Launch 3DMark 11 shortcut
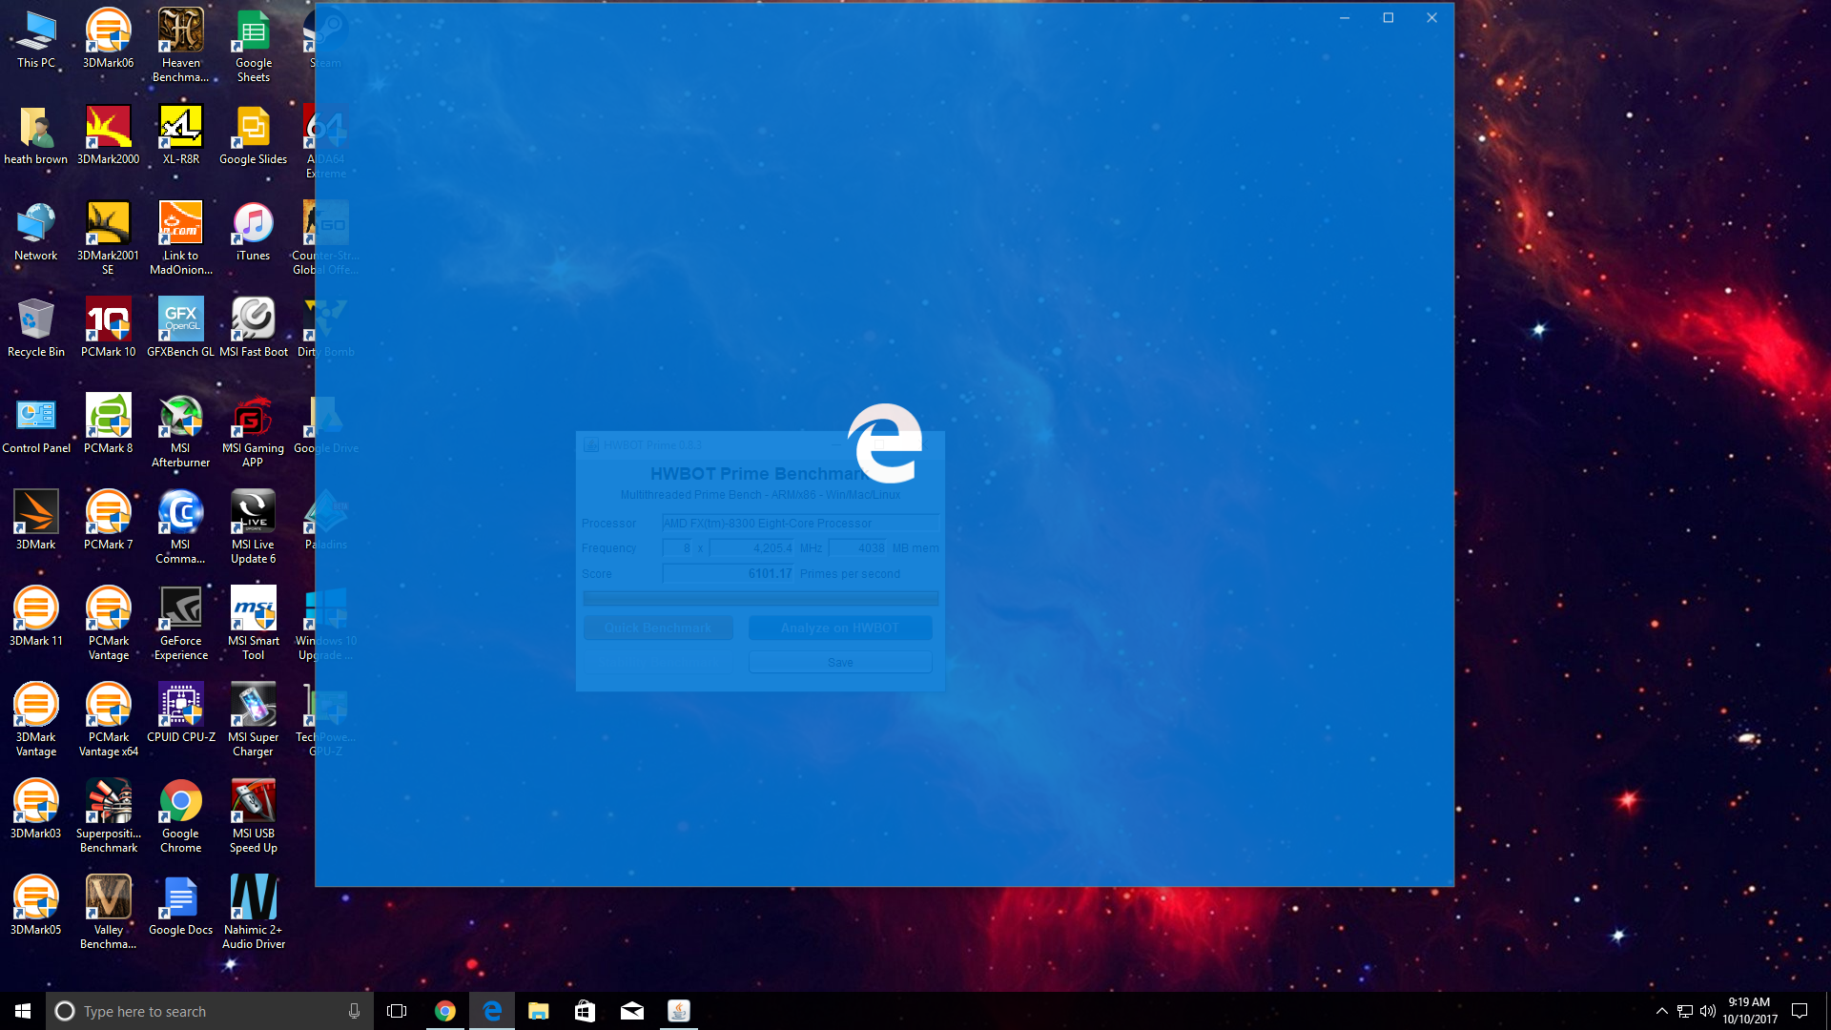The image size is (1831, 1030). click(36, 618)
